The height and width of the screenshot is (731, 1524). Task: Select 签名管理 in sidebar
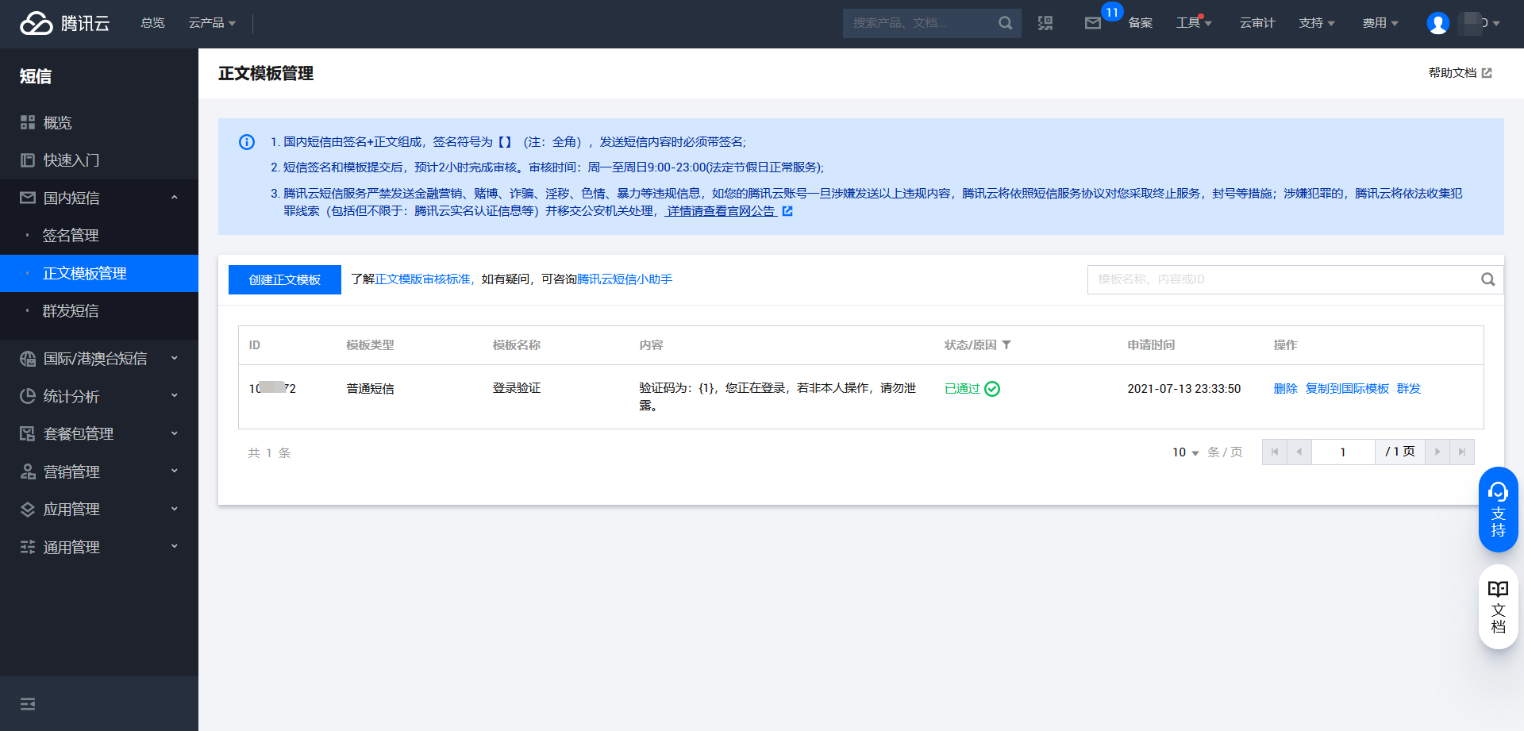click(99, 236)
